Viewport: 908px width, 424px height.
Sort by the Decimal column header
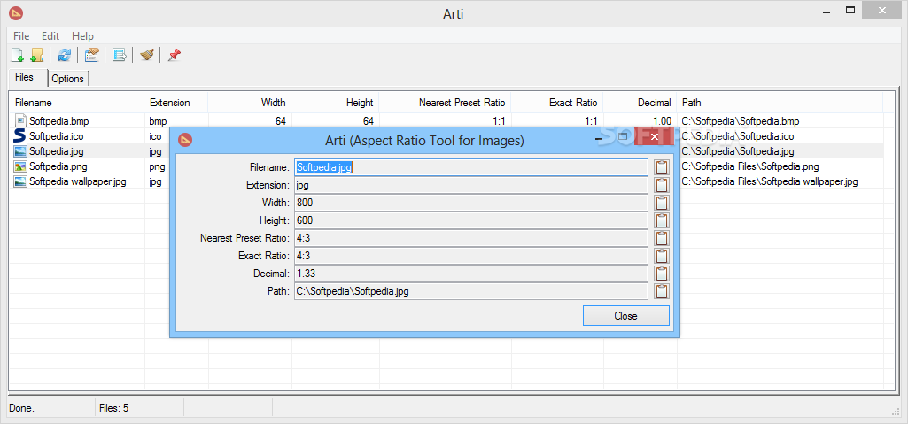pyautogui.click(x=640, y=103)
